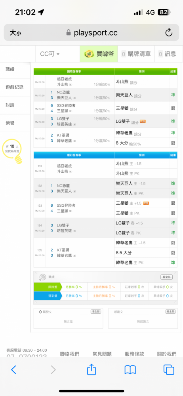Screen dimensions: 183x396
Task: Click the 看全部 button in the 戰績 panel
Action: 167,277
